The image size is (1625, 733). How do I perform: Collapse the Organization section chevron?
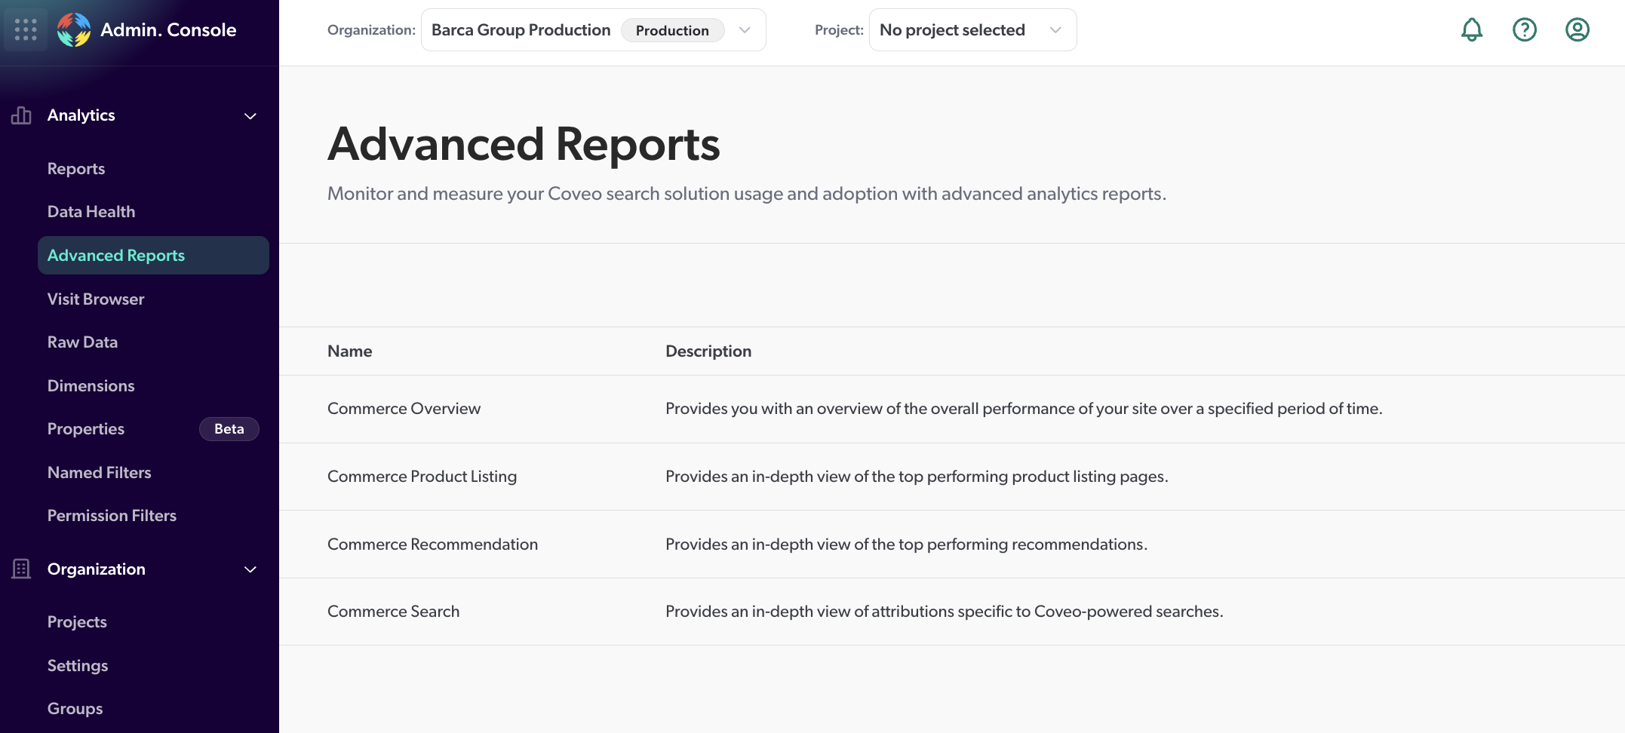tap(250, 569)
